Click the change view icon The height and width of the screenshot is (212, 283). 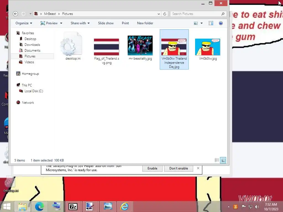196,23
